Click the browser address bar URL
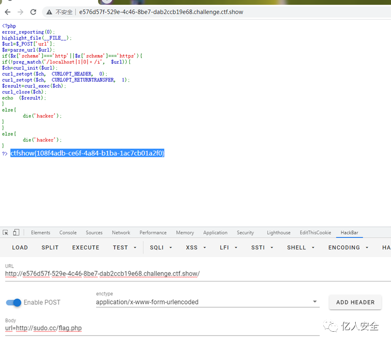The image size is (391, 343). (x=161, y=12)
